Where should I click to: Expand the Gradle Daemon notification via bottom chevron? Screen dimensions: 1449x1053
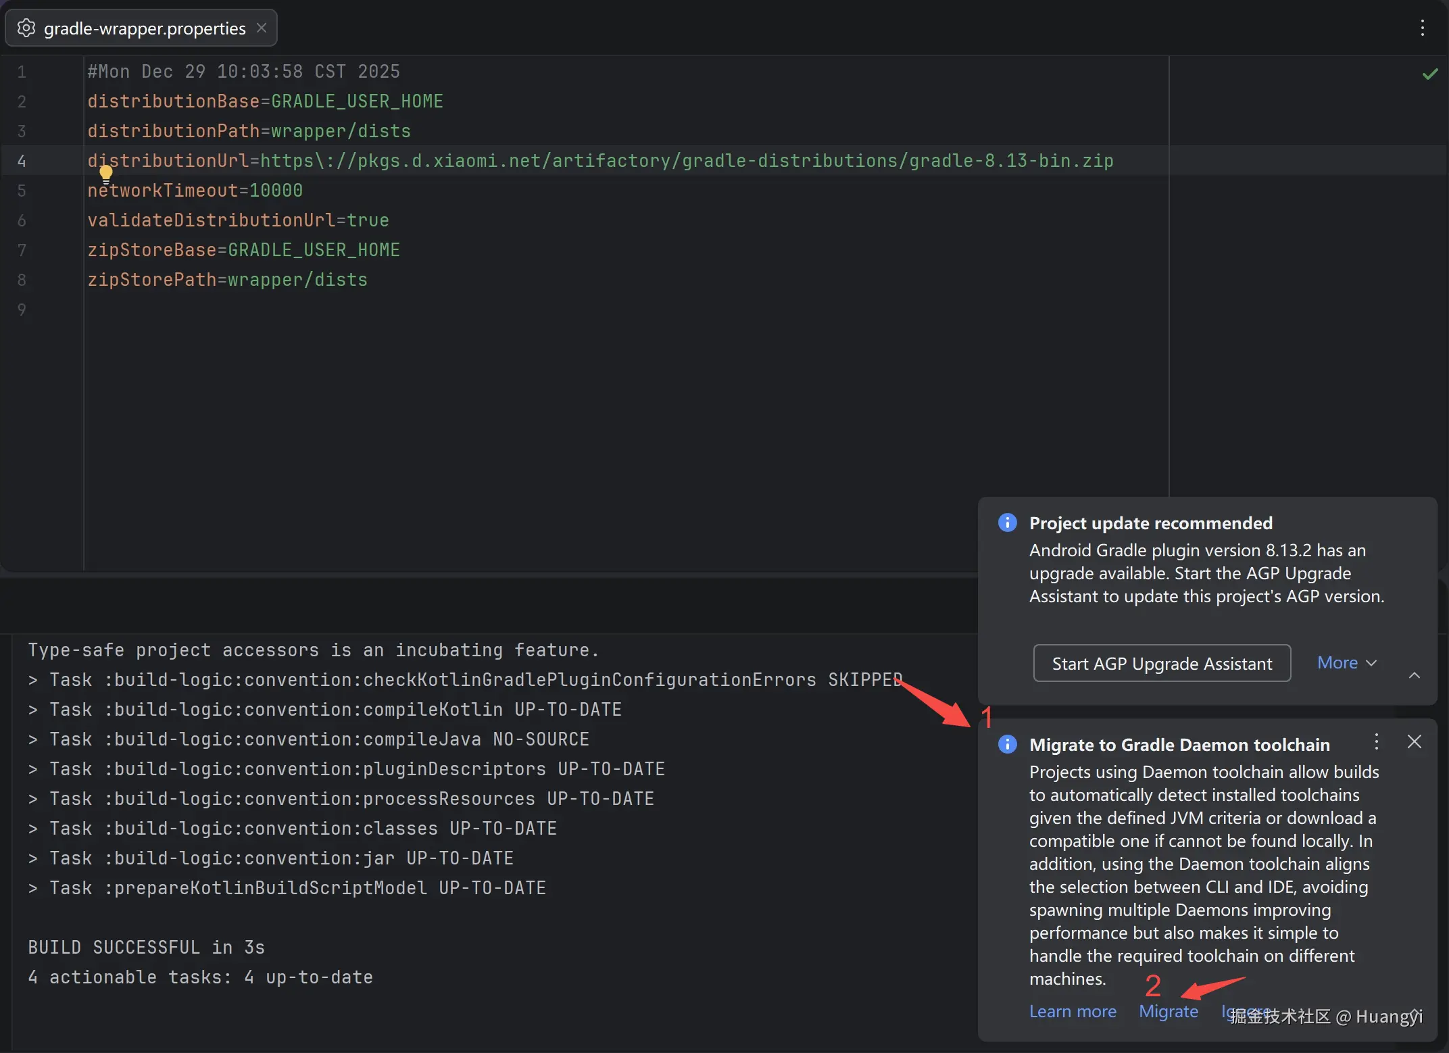[x=1414, y=1012]
